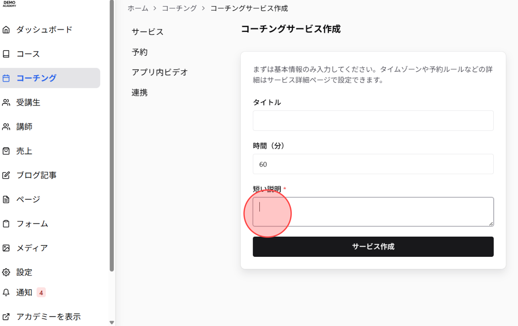Click the clipboard icon beside フォーム

tap(6, 224)
